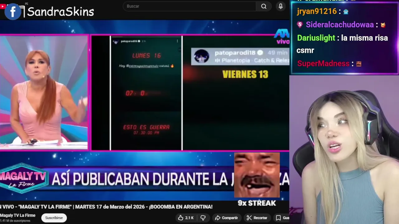
Task: Click the SuperMadness chat emote
Action: [x=358, y=64]
